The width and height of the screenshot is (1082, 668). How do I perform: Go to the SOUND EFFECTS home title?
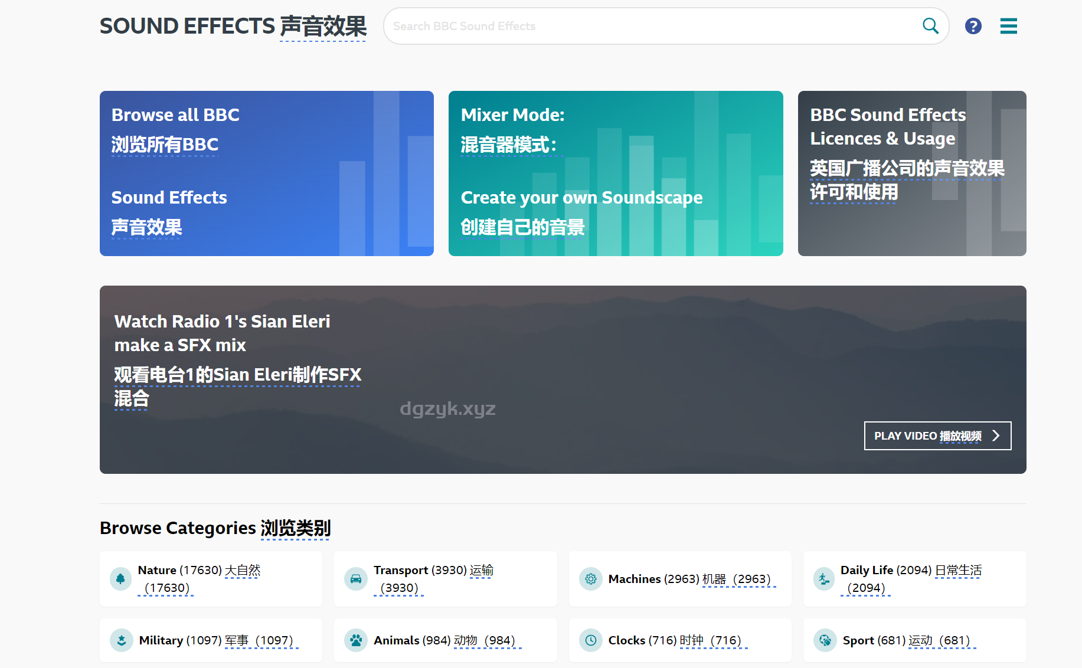click(233, 26)
